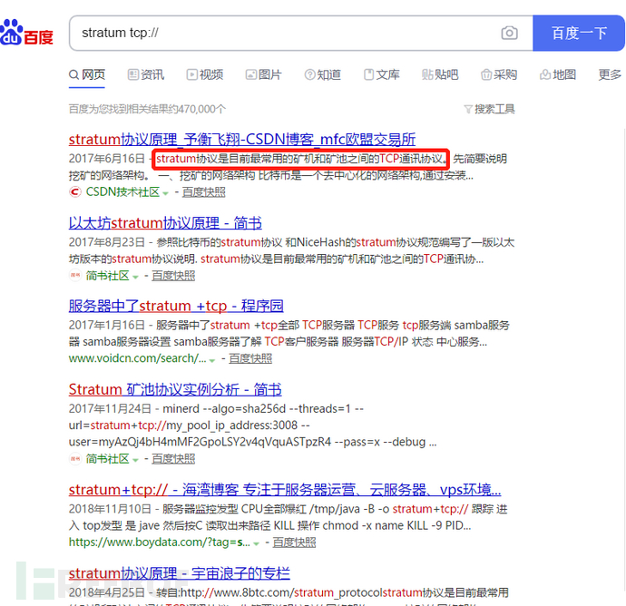Screen dimensions: 626x606
Task: Expand 简书社区 arrow under 以太坊stratum result
Action: [x=135, y=277]
